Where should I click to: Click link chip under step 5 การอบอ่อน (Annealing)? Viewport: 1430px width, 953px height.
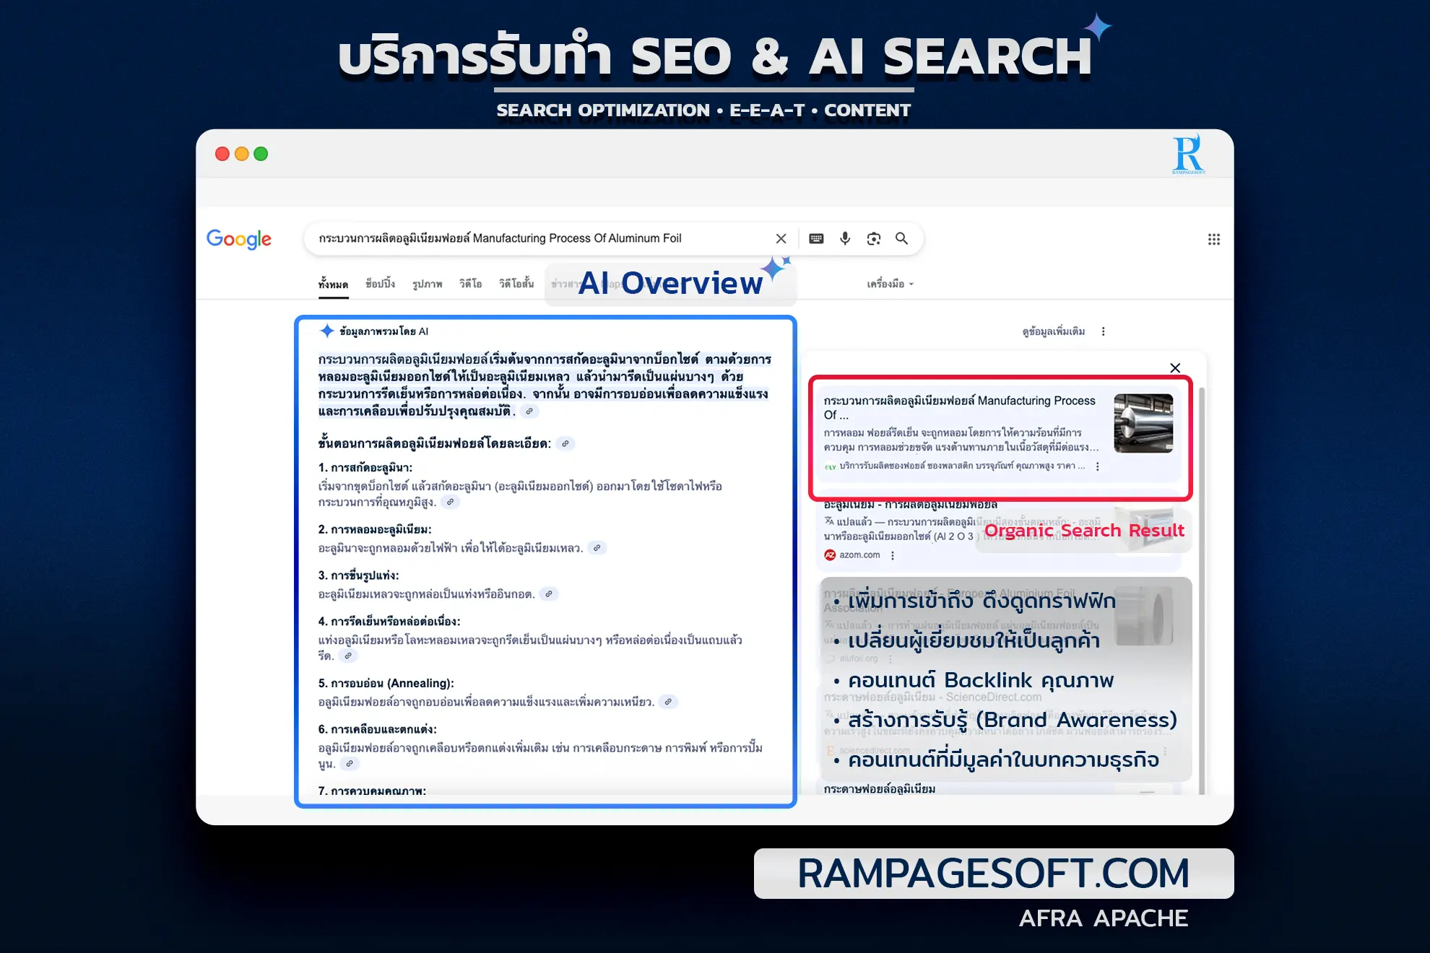click(x=669, y=702)
